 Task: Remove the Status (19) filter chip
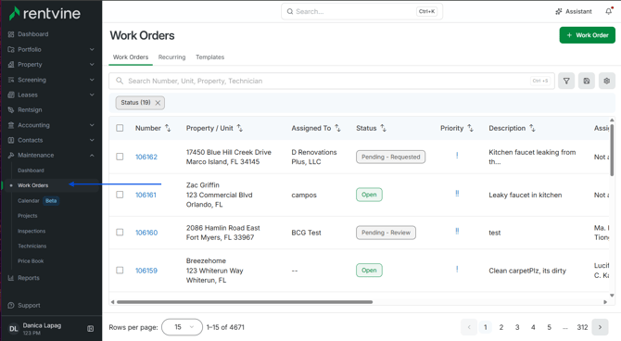(158, 103)
